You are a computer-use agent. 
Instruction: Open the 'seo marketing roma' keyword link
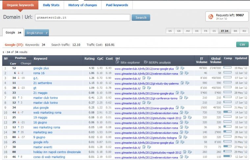pos(47,127)
